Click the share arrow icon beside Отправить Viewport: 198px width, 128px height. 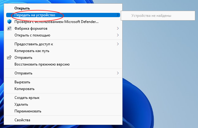coord(9,58)
